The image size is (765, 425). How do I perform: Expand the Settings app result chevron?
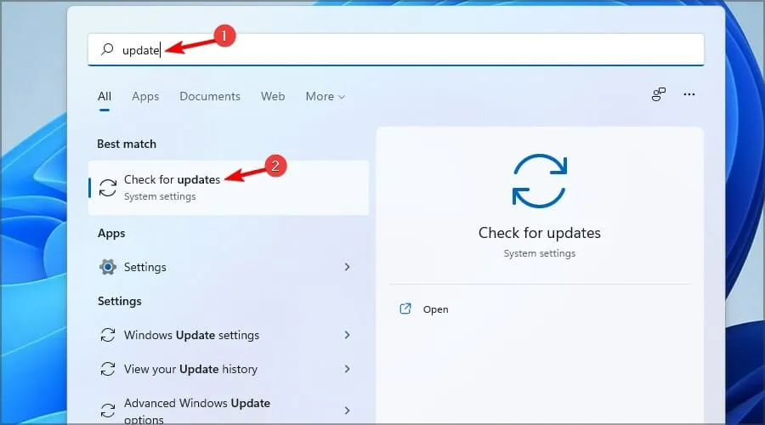point(347,267)
